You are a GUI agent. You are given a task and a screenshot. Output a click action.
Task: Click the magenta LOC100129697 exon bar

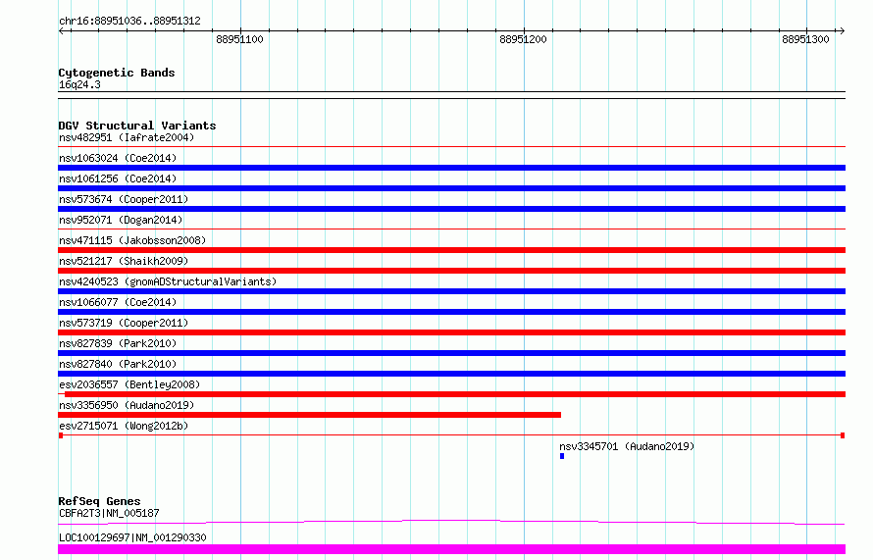click(x=451, y=549)
